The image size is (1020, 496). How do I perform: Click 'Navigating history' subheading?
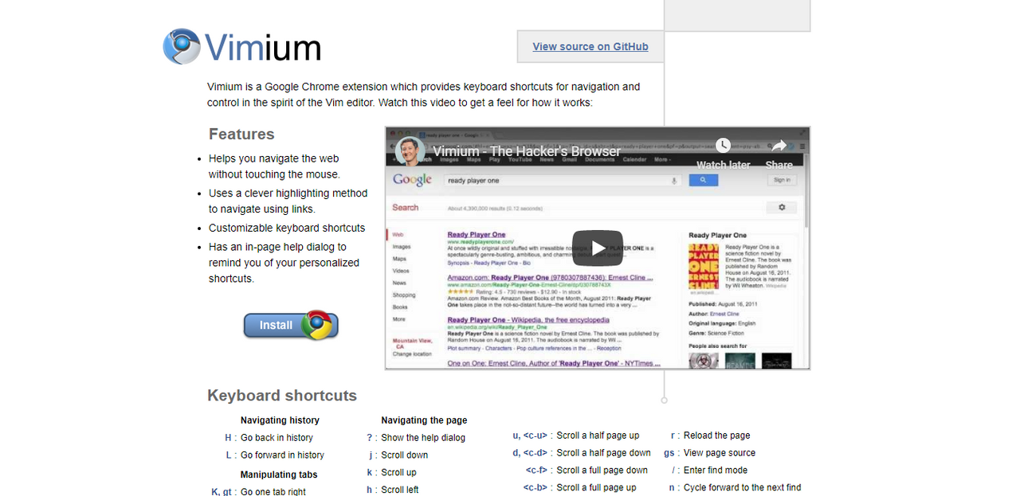coord(280,420)
